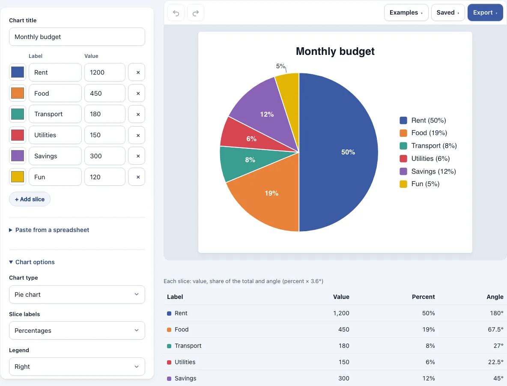This screenshot has width=507, height=386.
Task: Click the Utilities (6%) legend entry
Action: 424,158
